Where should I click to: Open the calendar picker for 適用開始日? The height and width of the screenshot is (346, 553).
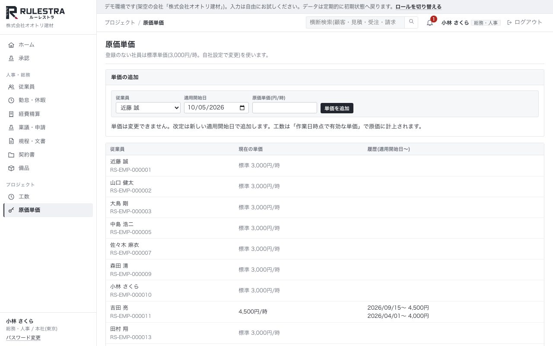click(x=242, y=108)
